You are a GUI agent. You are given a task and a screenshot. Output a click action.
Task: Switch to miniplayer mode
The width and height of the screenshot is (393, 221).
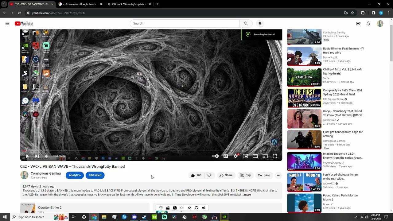245,156
